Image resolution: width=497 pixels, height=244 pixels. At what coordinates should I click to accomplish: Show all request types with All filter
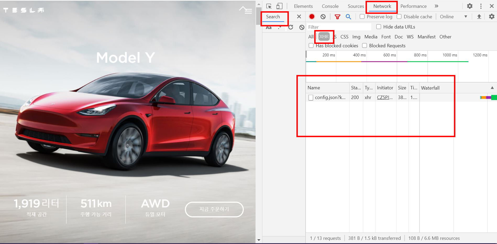311,37
